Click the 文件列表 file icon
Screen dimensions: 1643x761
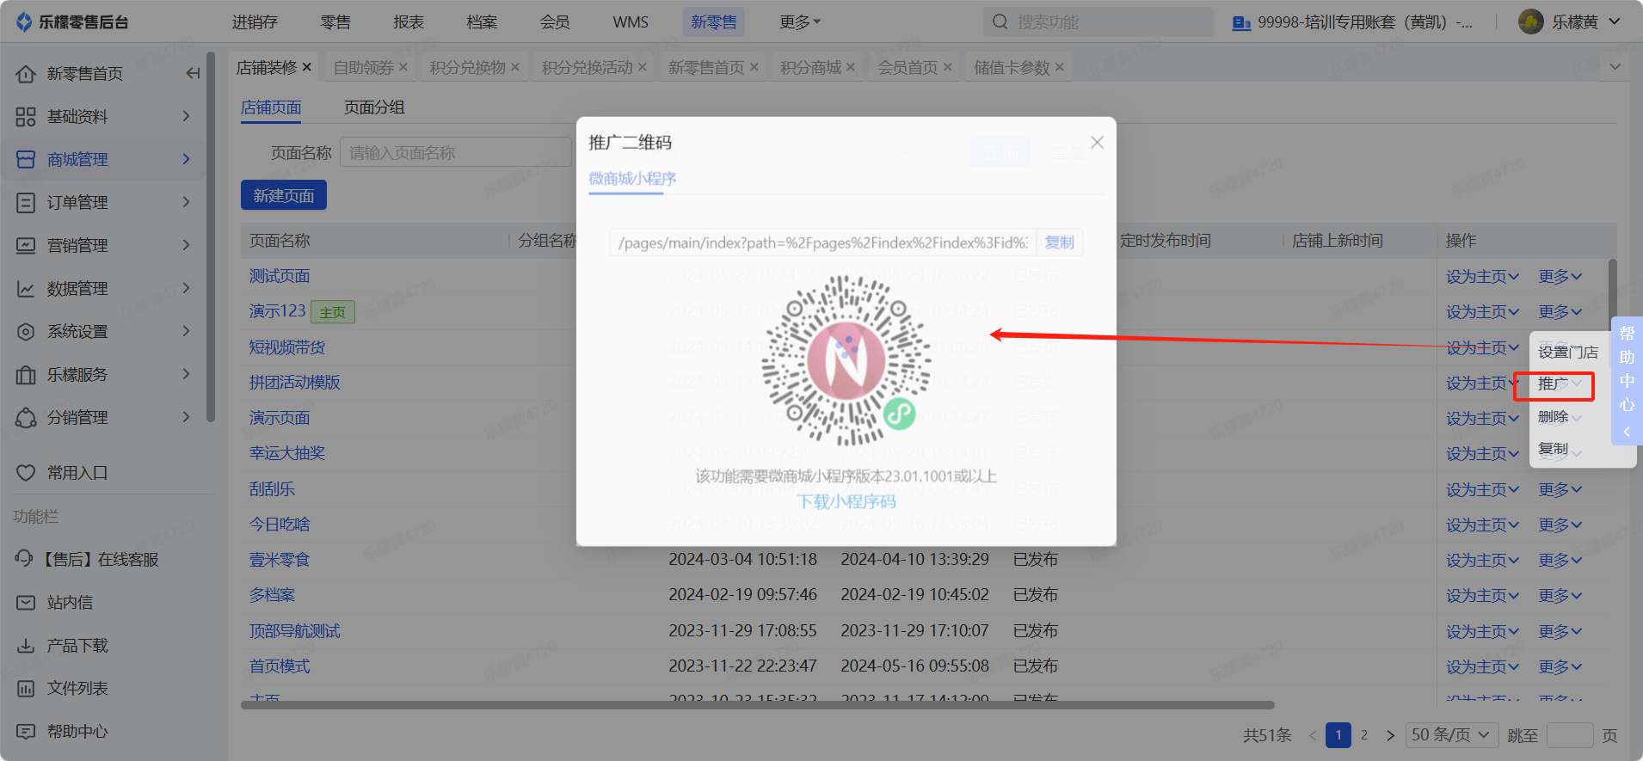pyautogui.click(x=26, y=689)
